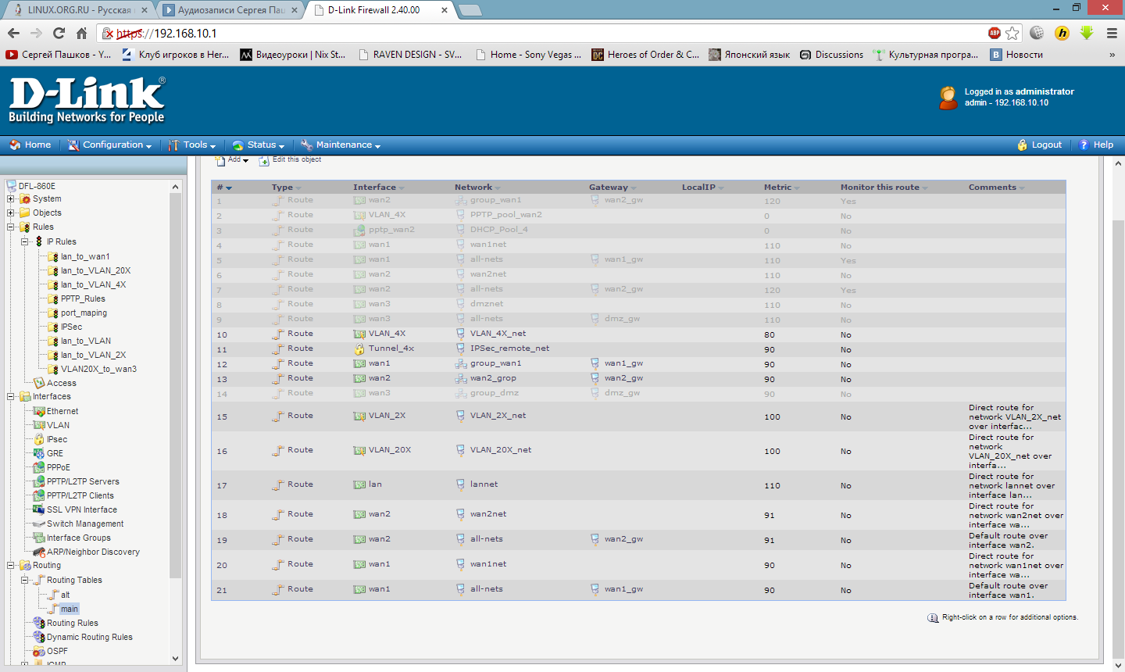Click the Home icon in navigation bar
The height and width of the screenshot is (672, 1125).
tap(15, 145)
